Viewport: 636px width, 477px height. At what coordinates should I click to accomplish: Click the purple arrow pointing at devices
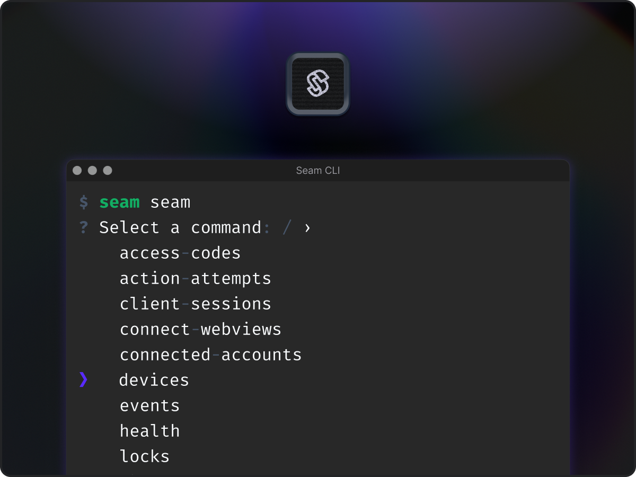coord(83,380)
